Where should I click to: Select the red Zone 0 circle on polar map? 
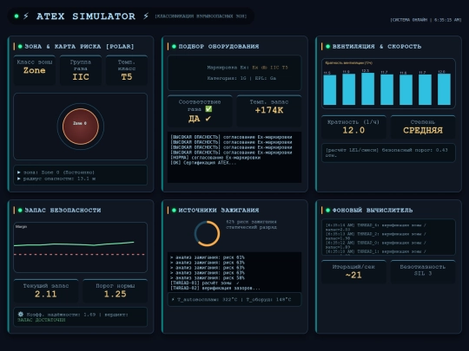(81, 127)
